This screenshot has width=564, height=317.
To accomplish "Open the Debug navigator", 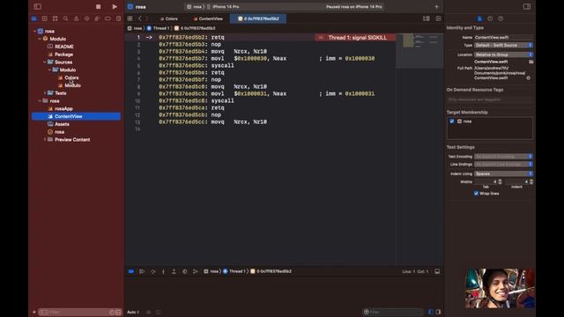I will [x=97, y=18].
